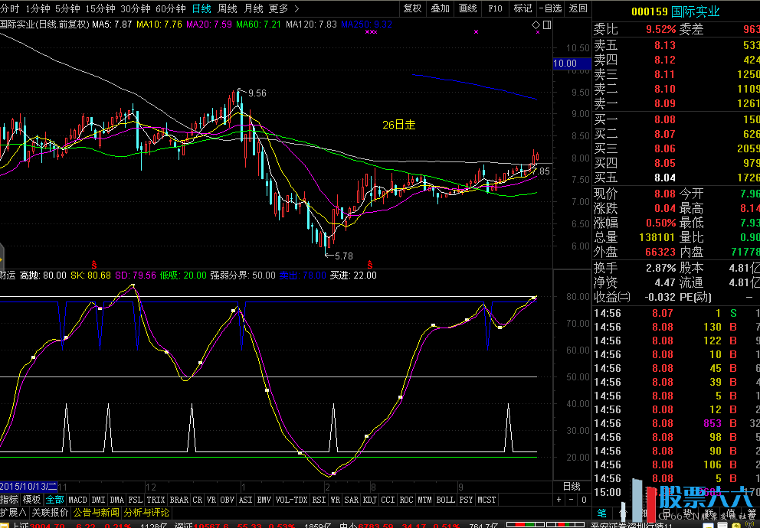
Task: Switch to the KDJ indicator
Action: point(369,500)
